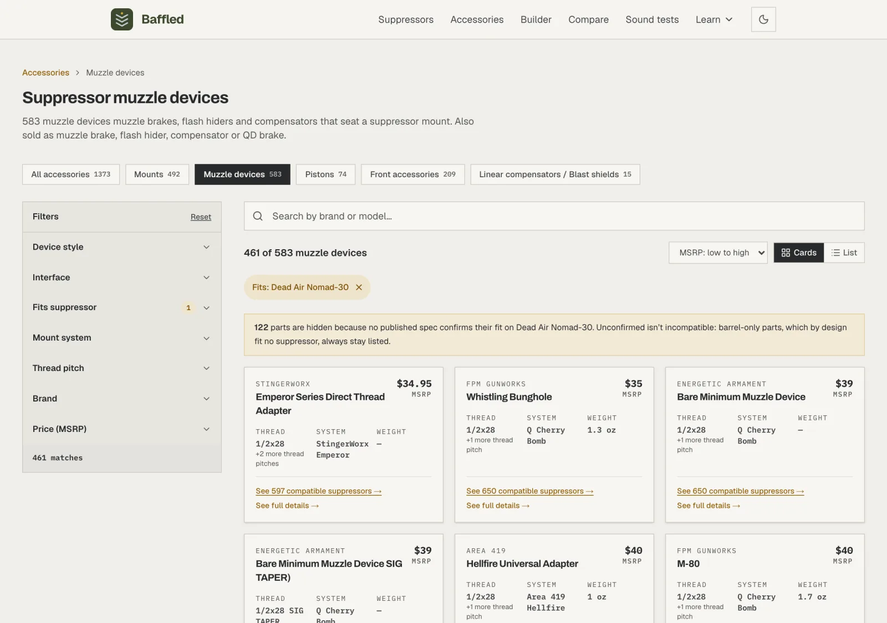Viewport: 887px width, 623px height.
Task: See 597 compatible suppressors for Emperor adapter
Action: coord(318,491)
